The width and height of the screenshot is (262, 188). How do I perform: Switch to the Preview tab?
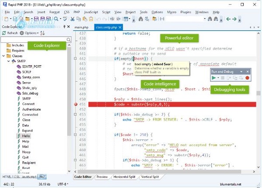click(x=102, y=177)
